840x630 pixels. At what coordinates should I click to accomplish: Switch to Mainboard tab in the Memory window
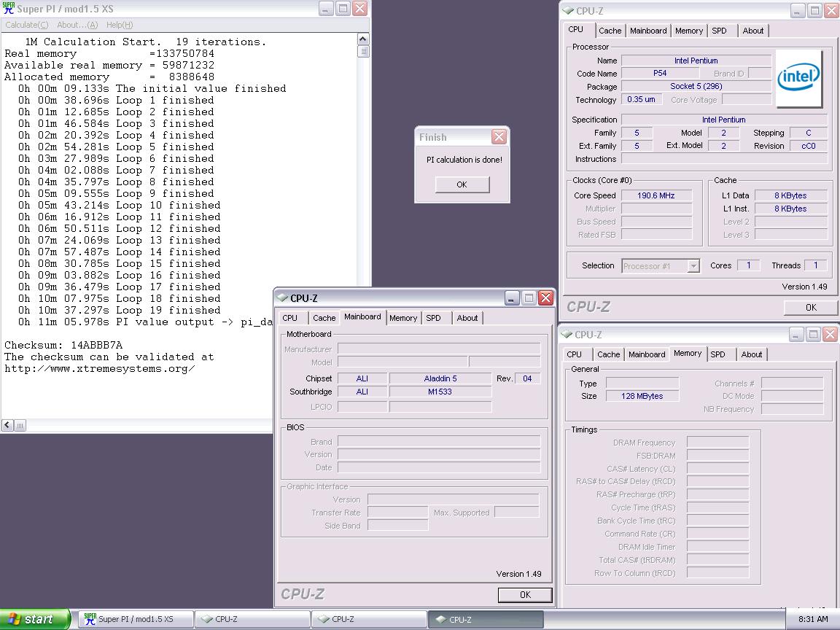coord(647,354)
